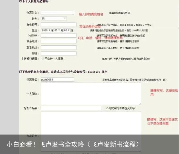Focus the 邮编 postal code field
The height and width of the screenshot is (154, 179).
pos(59,53)
